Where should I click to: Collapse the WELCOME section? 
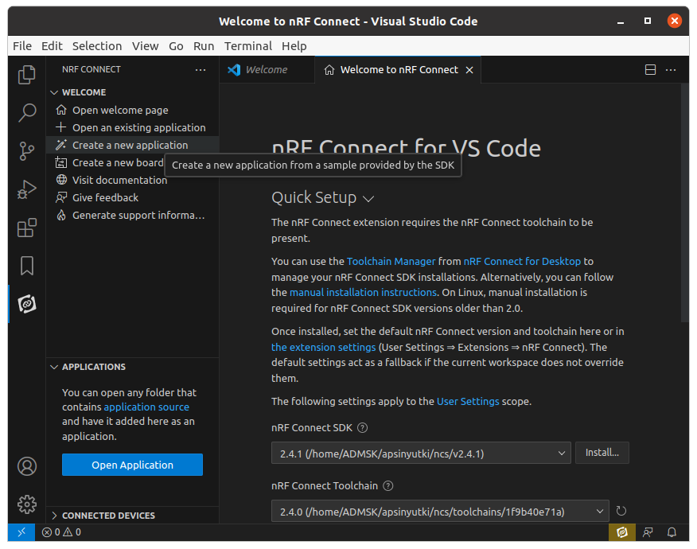132,92
